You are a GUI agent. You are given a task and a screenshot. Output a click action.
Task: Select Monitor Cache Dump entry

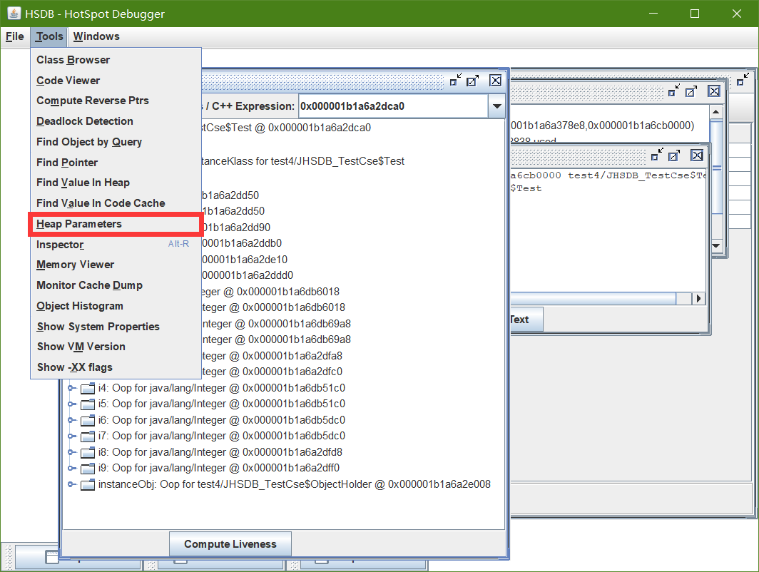(116, 285)
